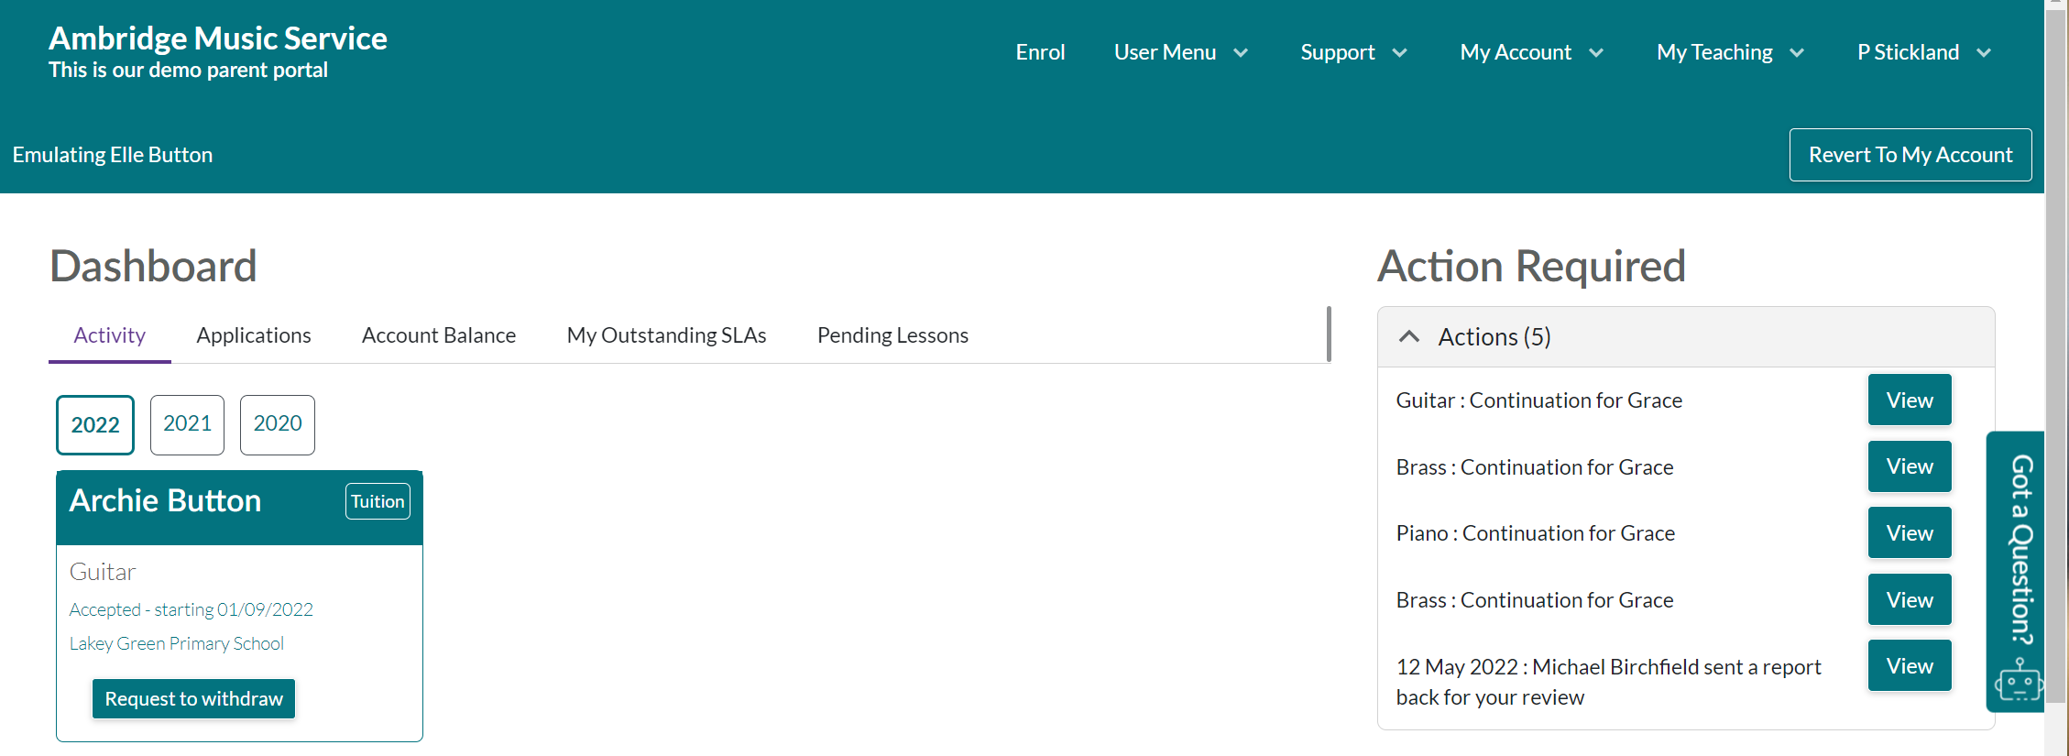Click the chatbot robot icon

[x=2019, y=681]
